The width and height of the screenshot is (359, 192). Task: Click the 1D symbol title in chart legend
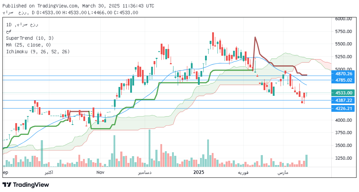22,24
